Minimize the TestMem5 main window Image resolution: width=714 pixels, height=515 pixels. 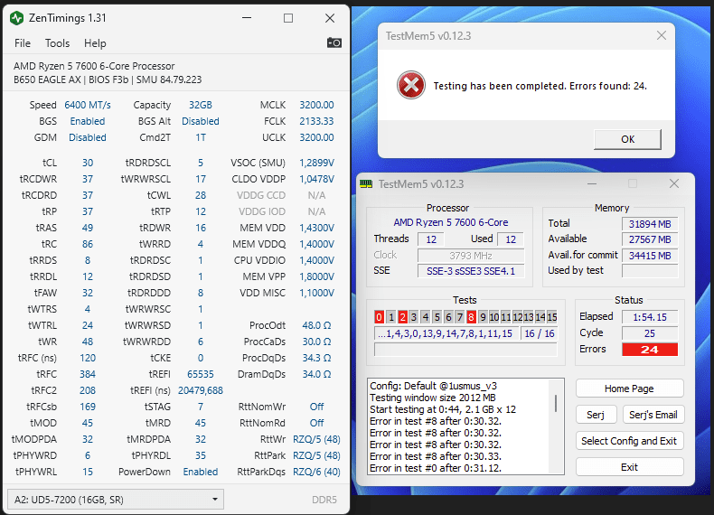592,184
